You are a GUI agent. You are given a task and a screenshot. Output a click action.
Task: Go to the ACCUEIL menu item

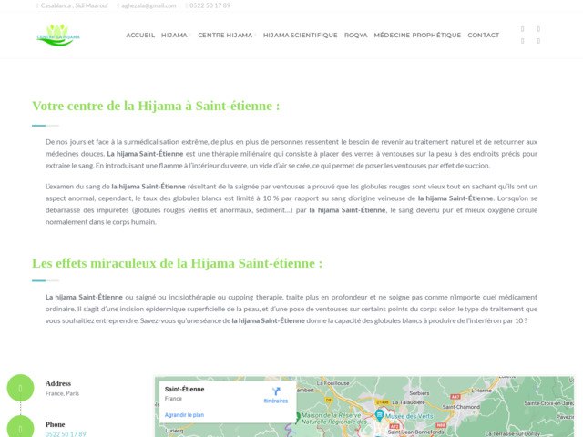click(140, 35)
